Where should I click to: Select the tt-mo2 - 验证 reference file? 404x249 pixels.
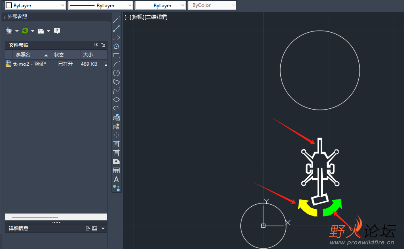point(29,64)
